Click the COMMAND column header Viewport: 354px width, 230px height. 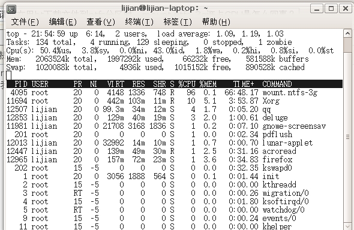[277, 84]
